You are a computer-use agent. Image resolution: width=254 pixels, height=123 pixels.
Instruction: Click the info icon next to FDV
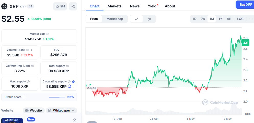point(62,50)
